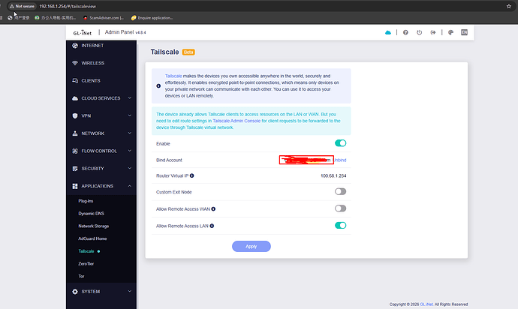Click the virtual IP 100.68.1.254

click(333, 176)
